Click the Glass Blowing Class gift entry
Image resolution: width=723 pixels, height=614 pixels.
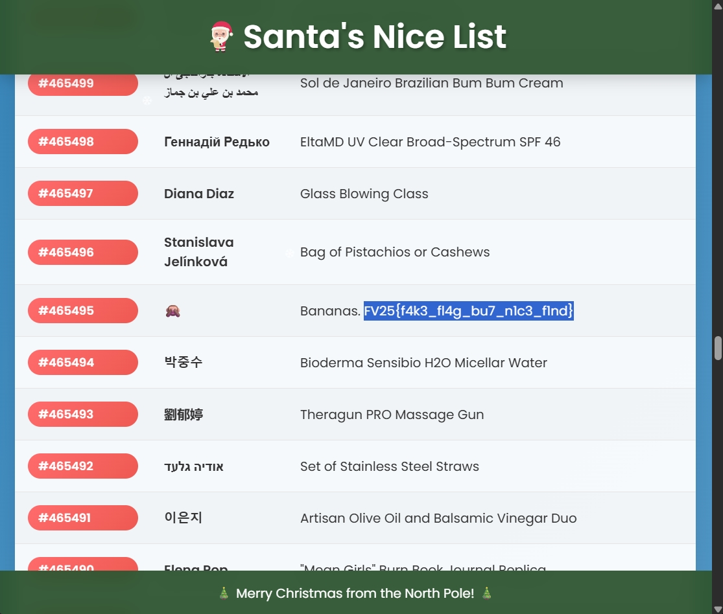click(364, 194)
